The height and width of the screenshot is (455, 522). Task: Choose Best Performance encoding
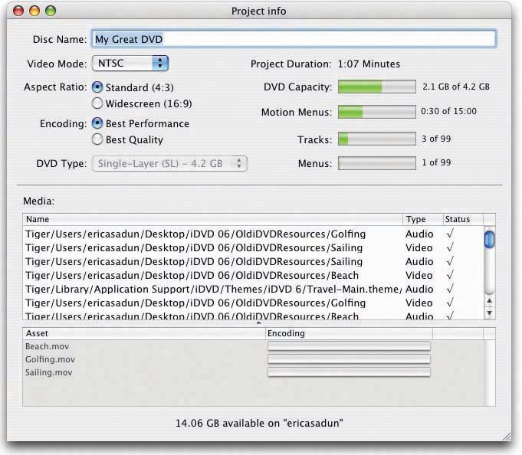click(97, 123)
